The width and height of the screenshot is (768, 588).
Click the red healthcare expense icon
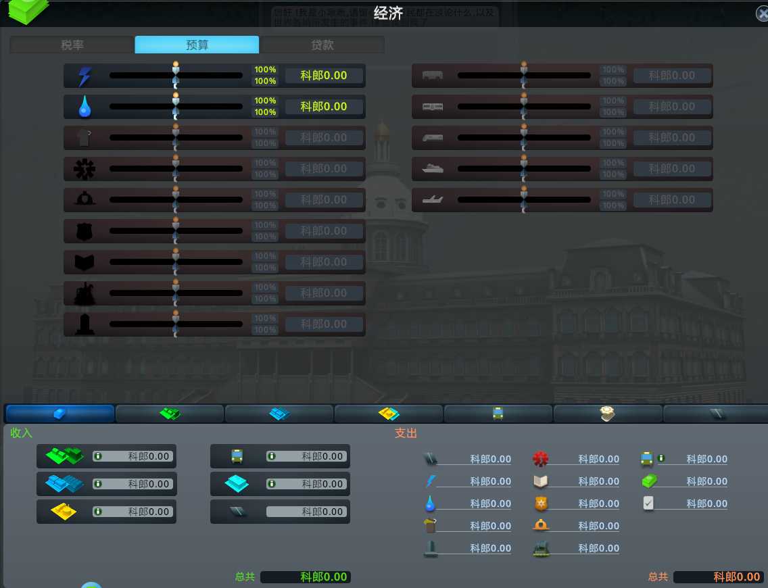(x=540, y=459)
